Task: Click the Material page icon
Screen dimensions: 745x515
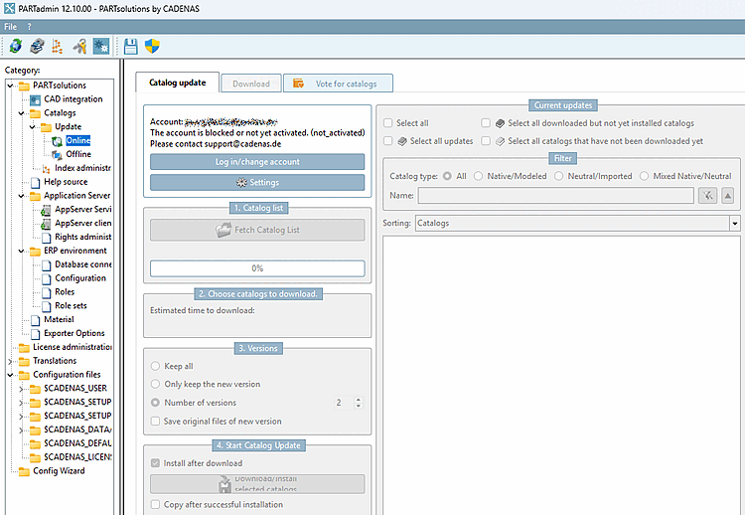Action: coord(35,320)
